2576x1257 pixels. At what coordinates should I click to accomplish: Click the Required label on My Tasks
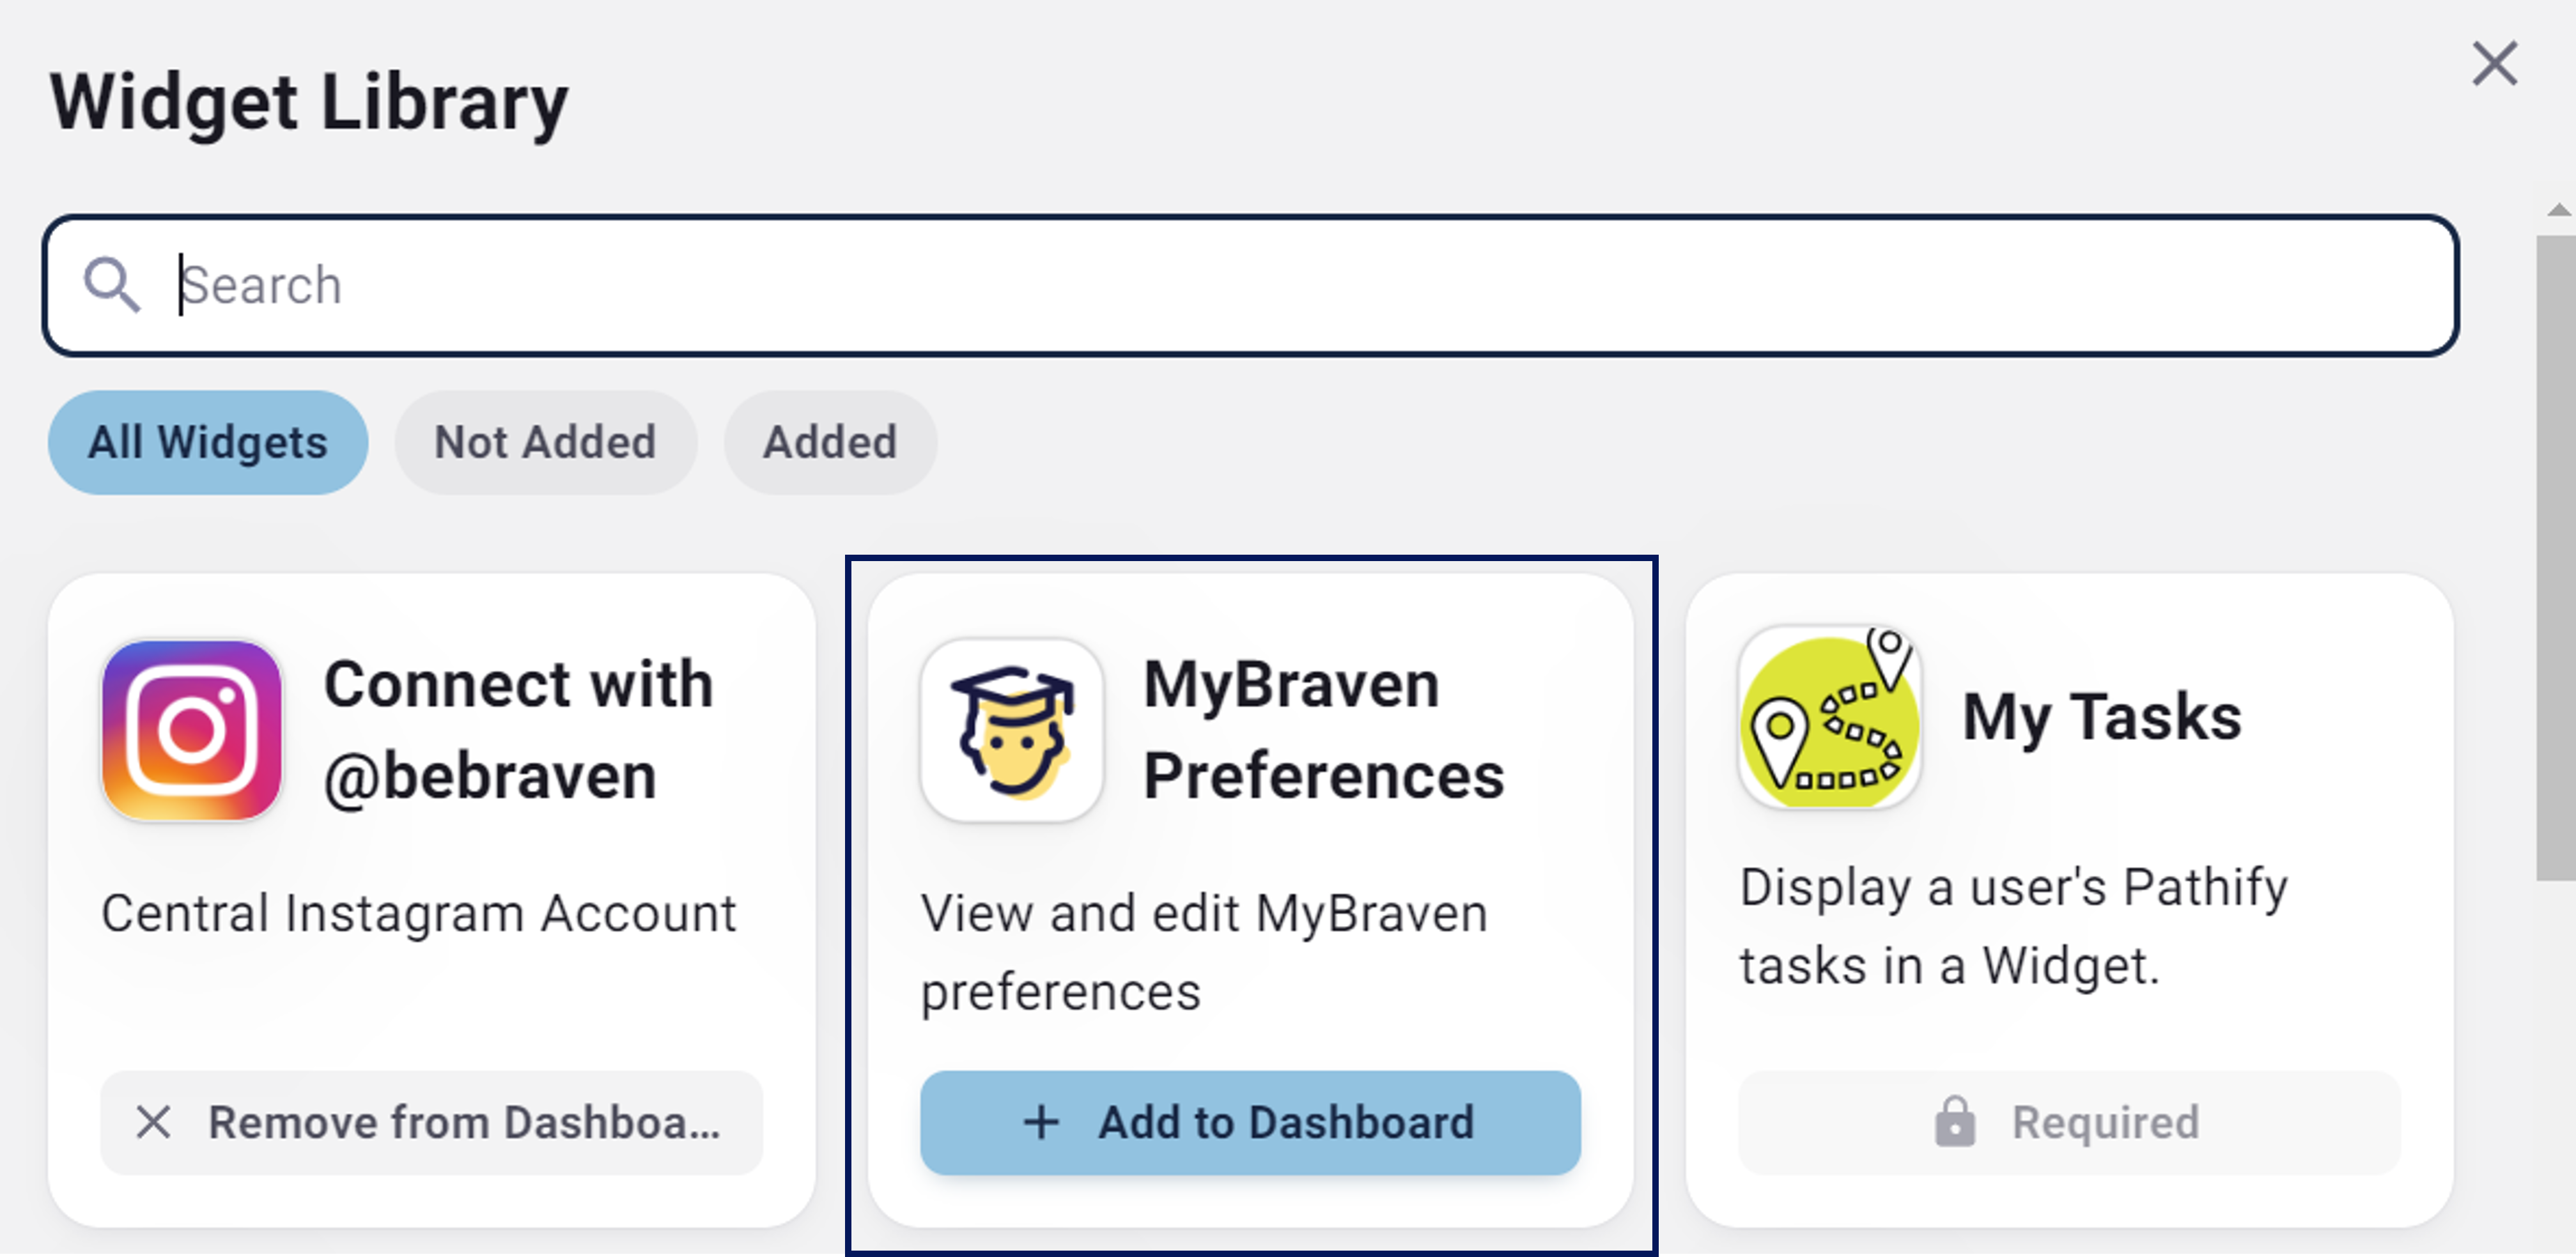coord(2105,1122)
